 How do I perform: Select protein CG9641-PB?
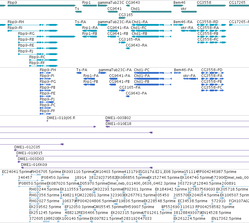[113, 85]
